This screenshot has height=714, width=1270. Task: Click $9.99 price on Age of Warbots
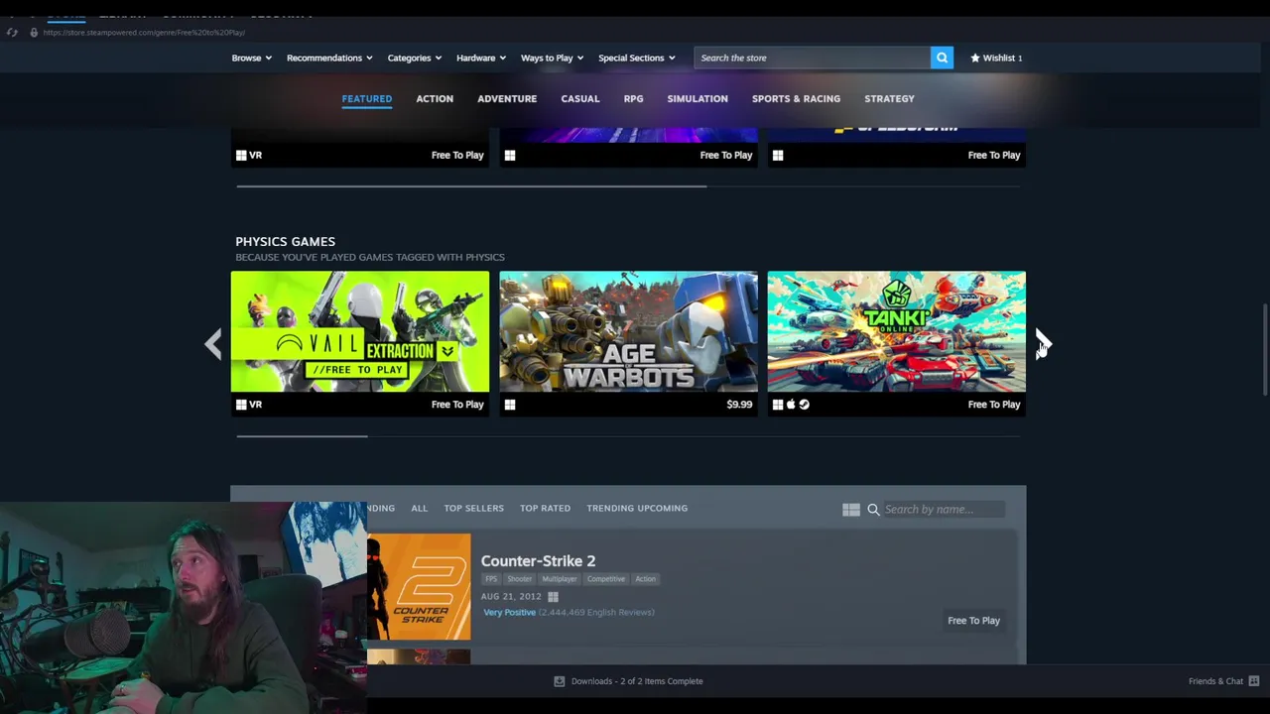click(739, 405)
